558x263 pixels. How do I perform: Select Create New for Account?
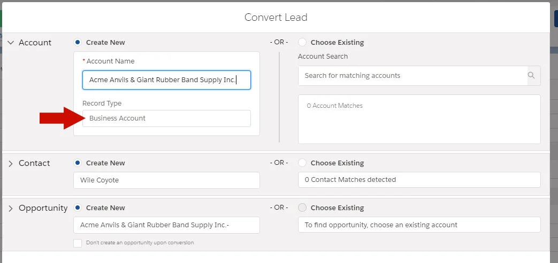[x=78, y=42]
